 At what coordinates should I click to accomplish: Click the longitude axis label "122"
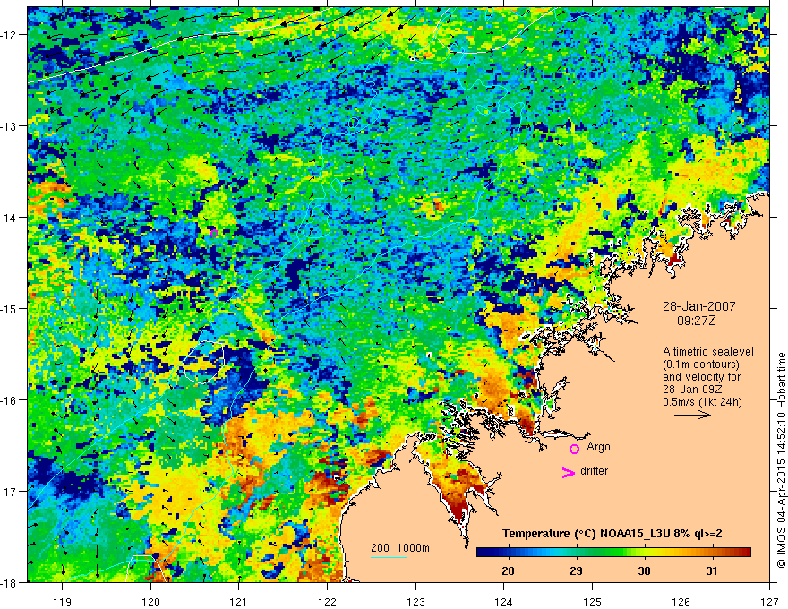pyautogui.click(x=327, y=602)
